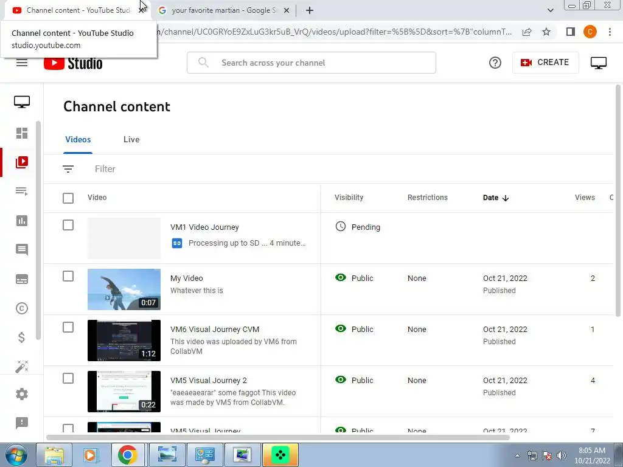Screen dimensions: 623x467
Task: Open Subtitles in the sidebar
Action: [x=22, y=279]
